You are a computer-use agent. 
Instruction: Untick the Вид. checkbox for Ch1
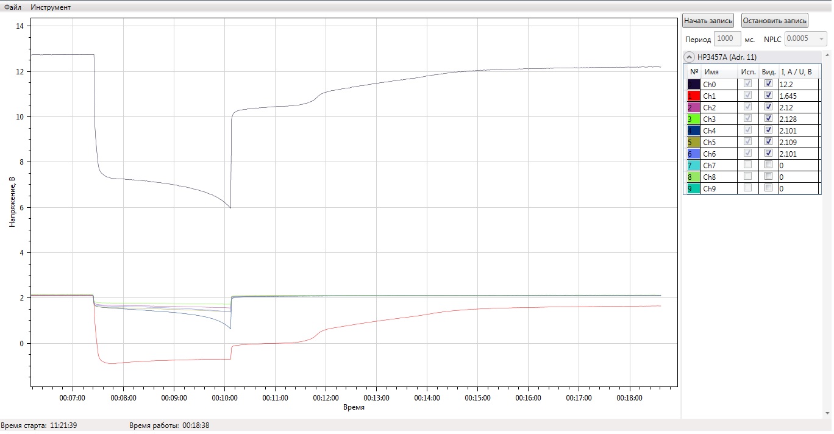(x=768, y=96)
